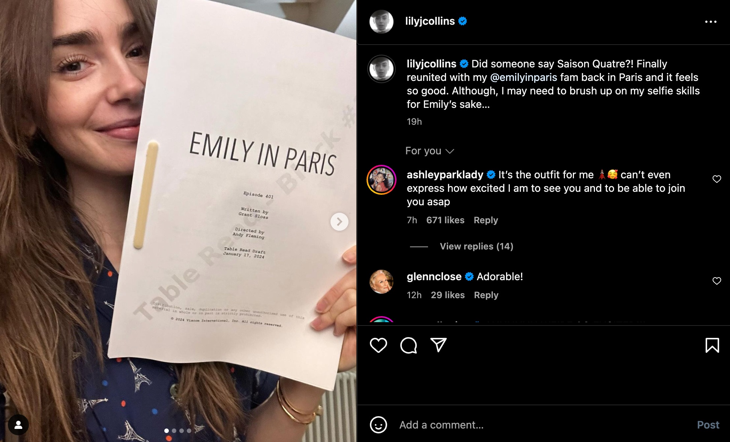This screenshot has width=730, height=442.
Task: Share the post via paper plane icon
Action: (438, 345)
